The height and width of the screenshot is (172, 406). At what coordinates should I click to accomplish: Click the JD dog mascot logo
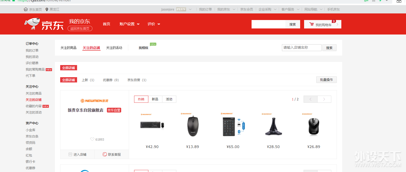[x=32, y=24]
